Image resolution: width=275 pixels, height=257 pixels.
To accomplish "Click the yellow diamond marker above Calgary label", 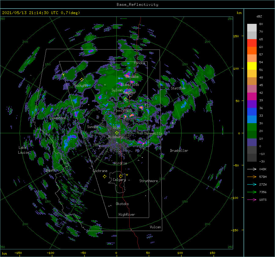I will 121,176.
